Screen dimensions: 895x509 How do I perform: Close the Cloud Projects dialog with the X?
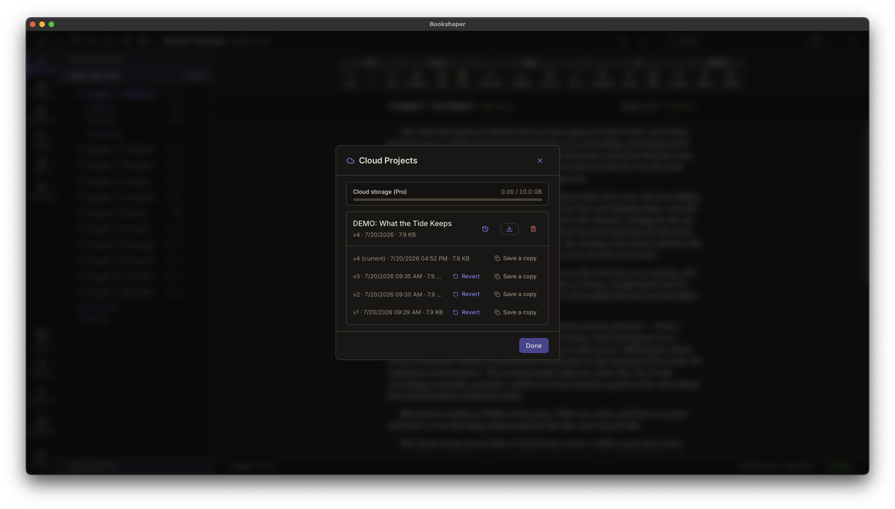(x=540, y=161)
